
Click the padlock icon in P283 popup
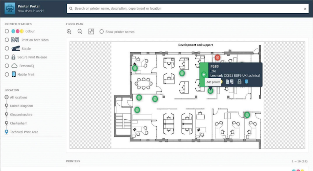(x=239, y=82)
